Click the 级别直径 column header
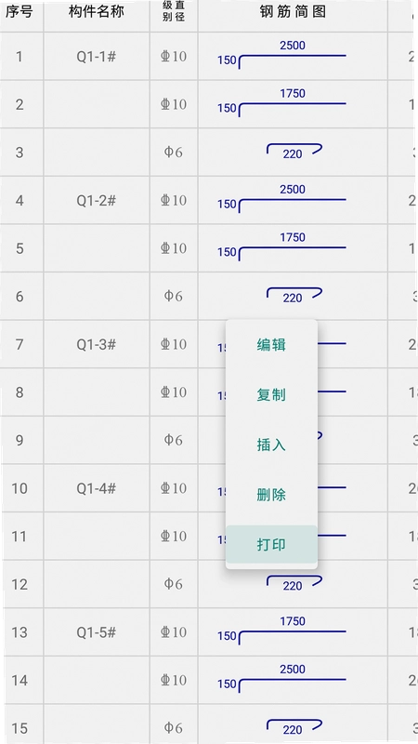This screenshot has height=744, width=418. pyautogui.click(x=174, y=12)
